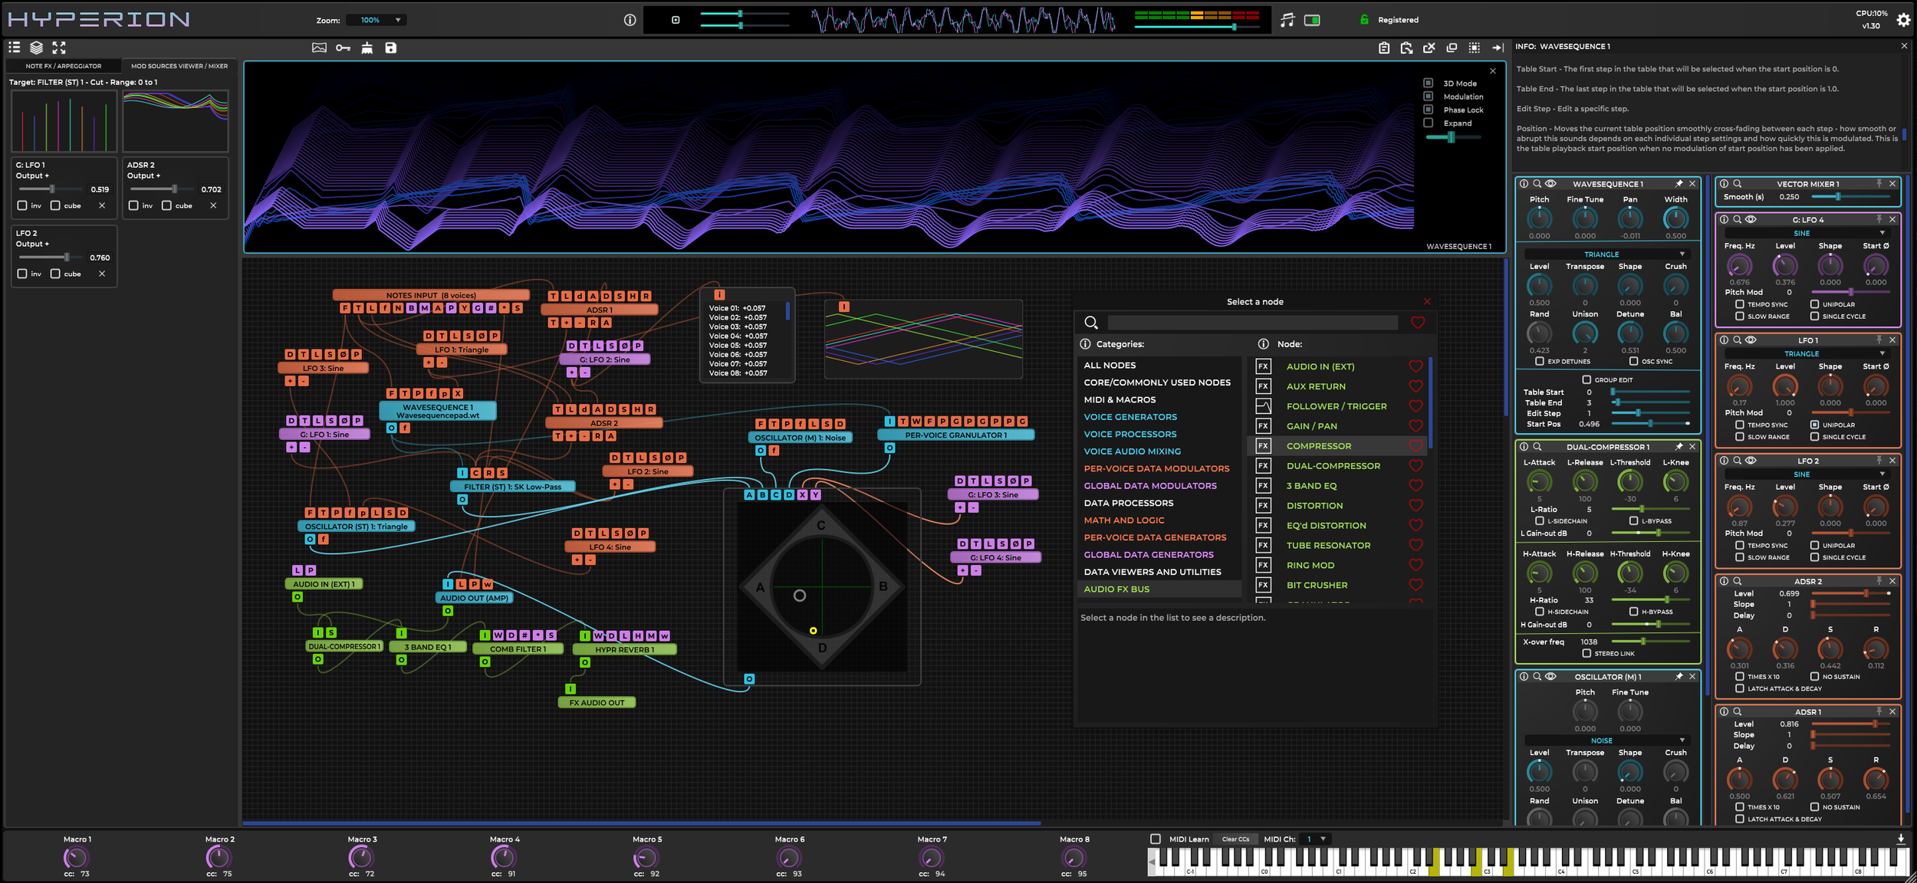Open the settings gear icon

click(x=1903, y=20)
